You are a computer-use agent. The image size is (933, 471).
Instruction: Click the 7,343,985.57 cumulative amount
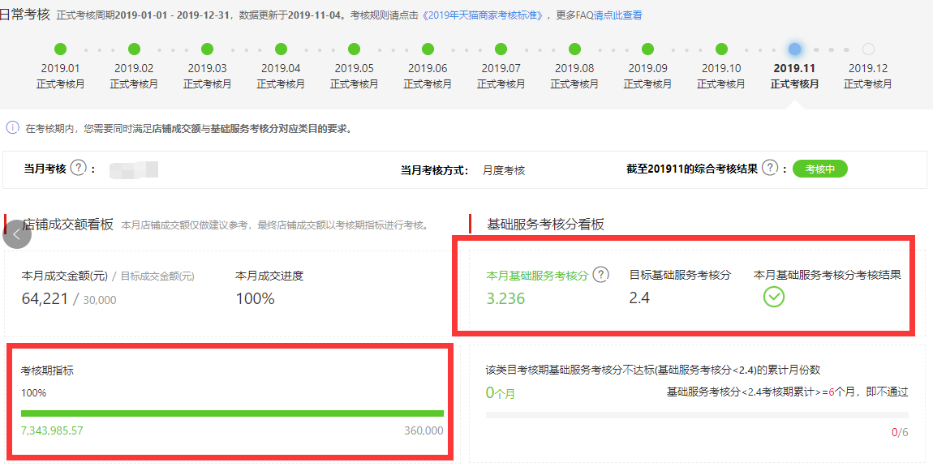tap(52, 430)
